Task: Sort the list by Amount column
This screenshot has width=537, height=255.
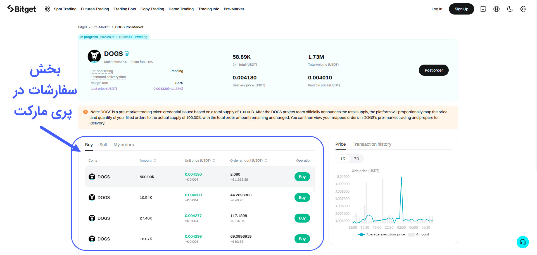Action: click(155, 160)
